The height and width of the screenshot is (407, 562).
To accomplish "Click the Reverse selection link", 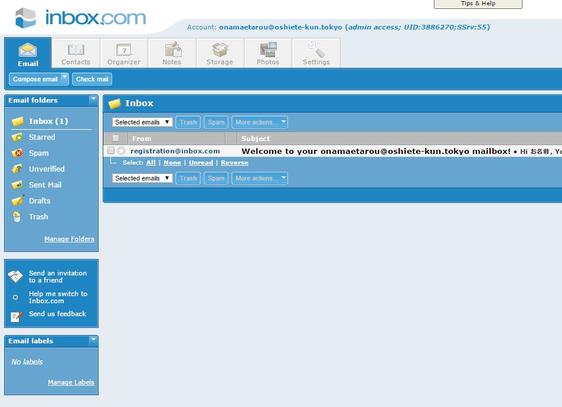I will point(235,163).
